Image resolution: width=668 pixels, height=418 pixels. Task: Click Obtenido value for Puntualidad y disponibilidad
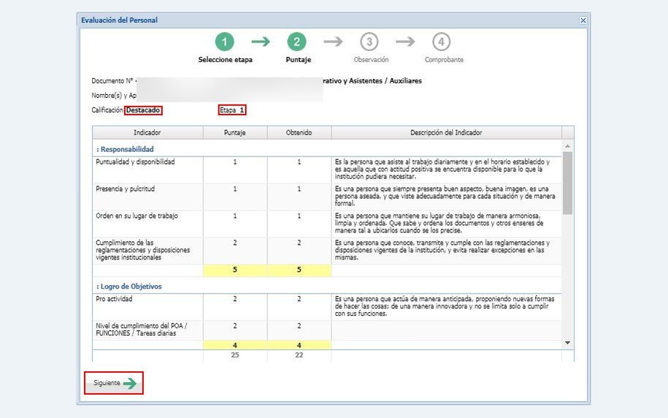pos(299,162)
